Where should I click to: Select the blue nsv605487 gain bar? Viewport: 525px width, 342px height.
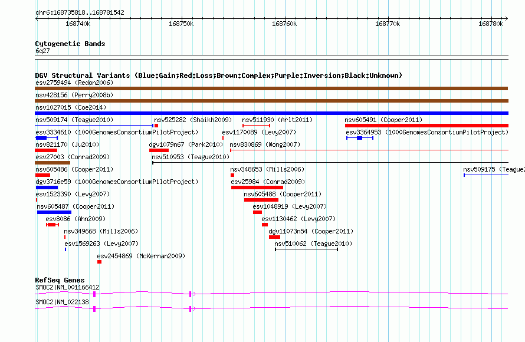[x=54, y=212]
